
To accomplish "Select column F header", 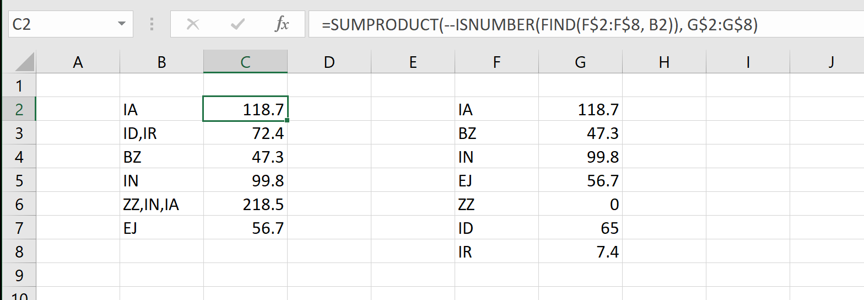I will coord(496,62).
